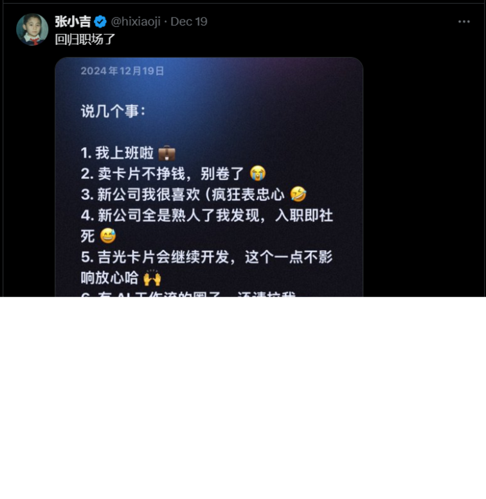Click the tweet text 回归职场了

[x=85, y=39]
